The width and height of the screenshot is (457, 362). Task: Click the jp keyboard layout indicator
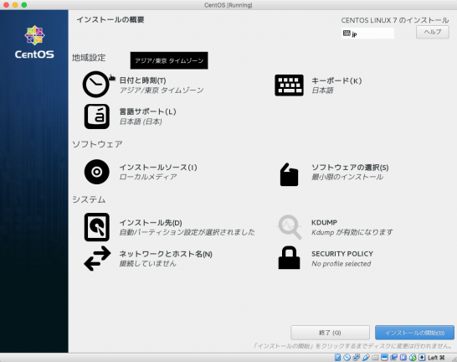[x=367, y=34]
